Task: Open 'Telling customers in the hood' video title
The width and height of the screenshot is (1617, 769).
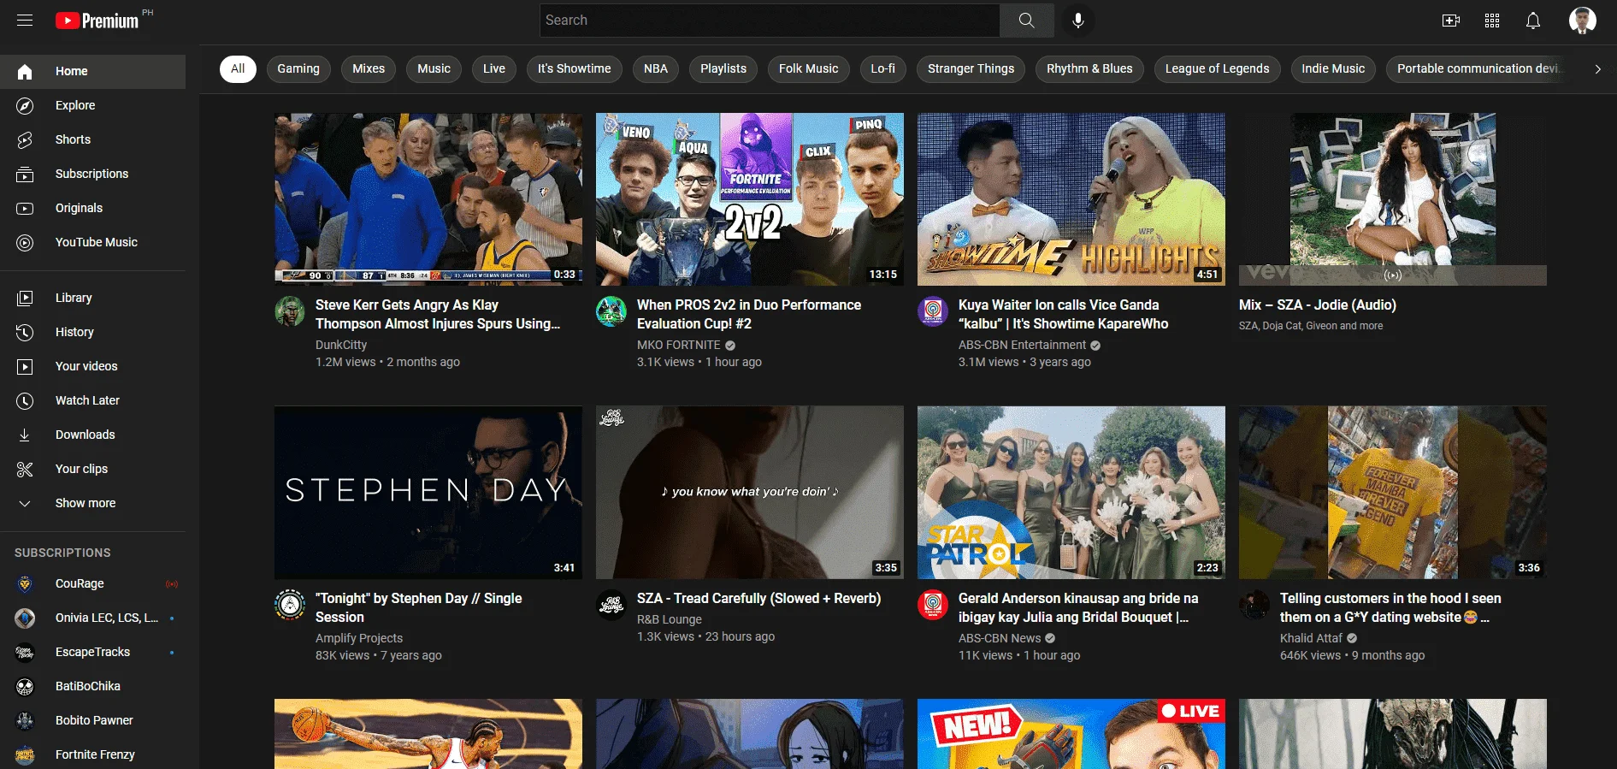Action: pos(1390,608)
